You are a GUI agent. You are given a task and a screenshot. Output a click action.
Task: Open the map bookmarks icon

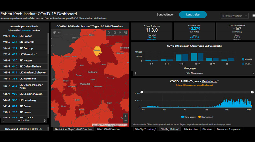coord(115,33)
